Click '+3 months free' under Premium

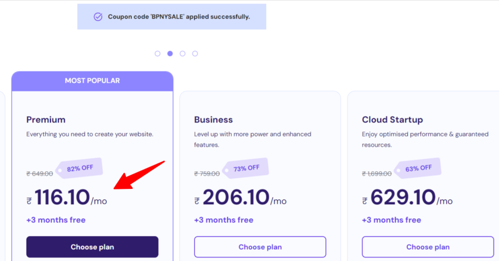click(56, 220)
